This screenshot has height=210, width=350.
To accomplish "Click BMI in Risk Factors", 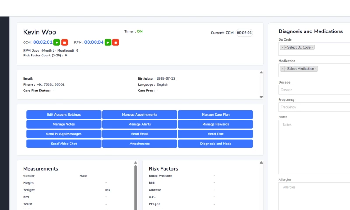I will click(152, 183).
